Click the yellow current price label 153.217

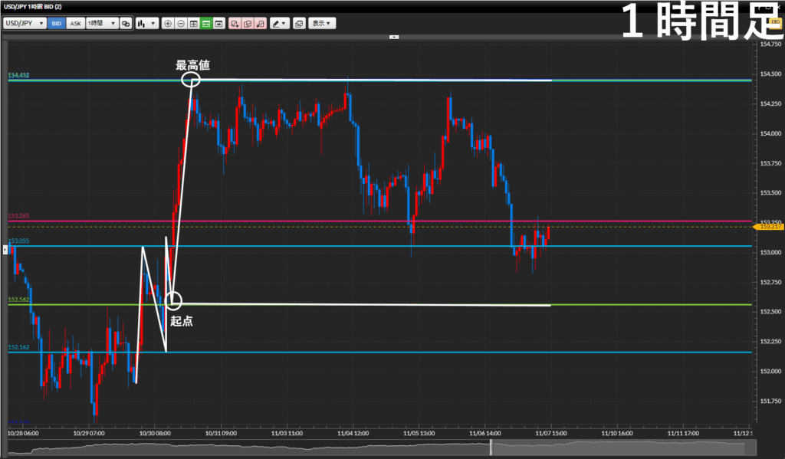click(x=767, y=227)
